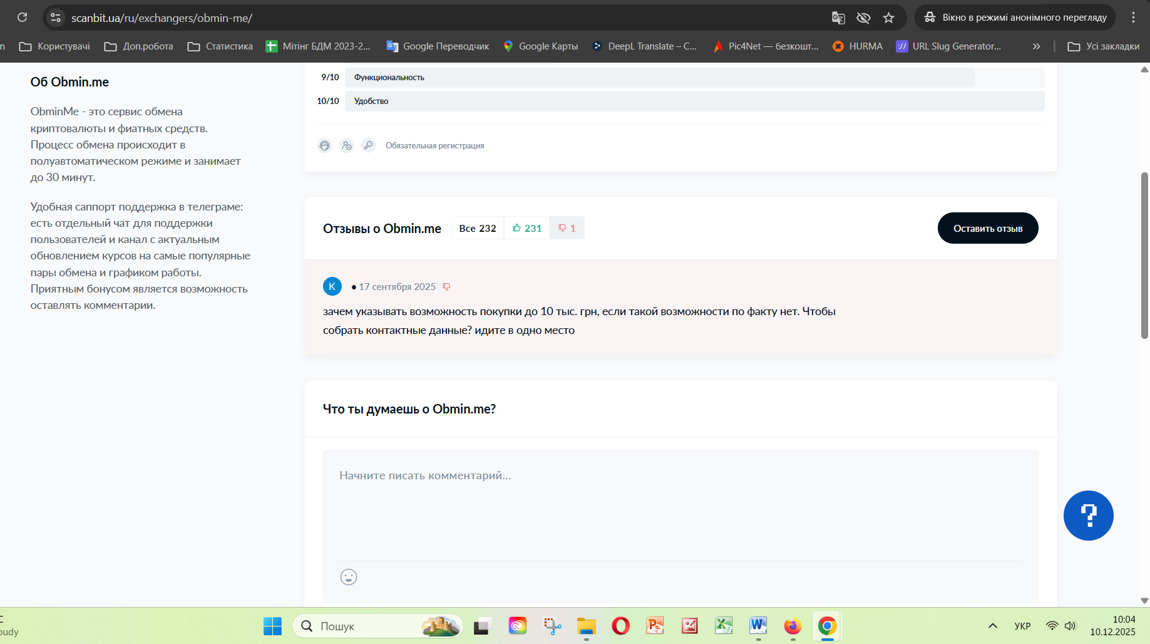Open the Google Карты bookmark

[x=541, y=46]
